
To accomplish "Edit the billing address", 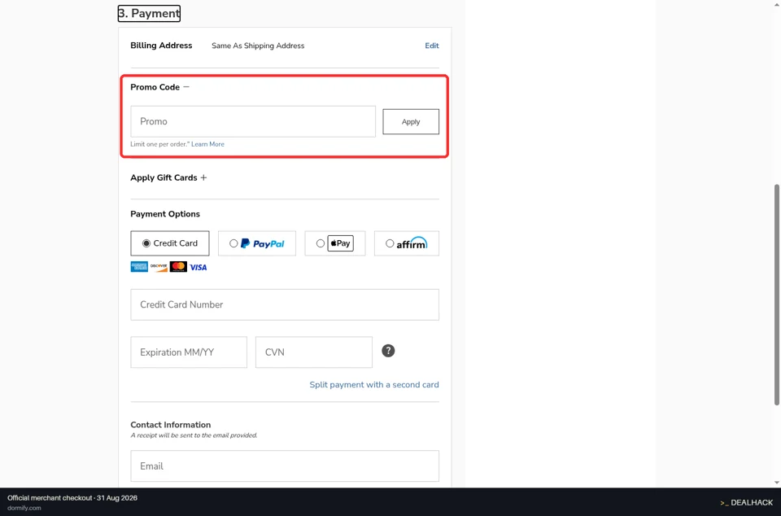I will coord(432,46).
